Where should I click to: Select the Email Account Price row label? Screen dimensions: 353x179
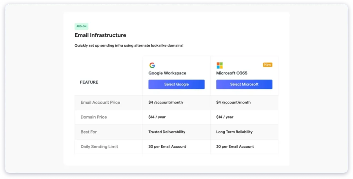100,102
